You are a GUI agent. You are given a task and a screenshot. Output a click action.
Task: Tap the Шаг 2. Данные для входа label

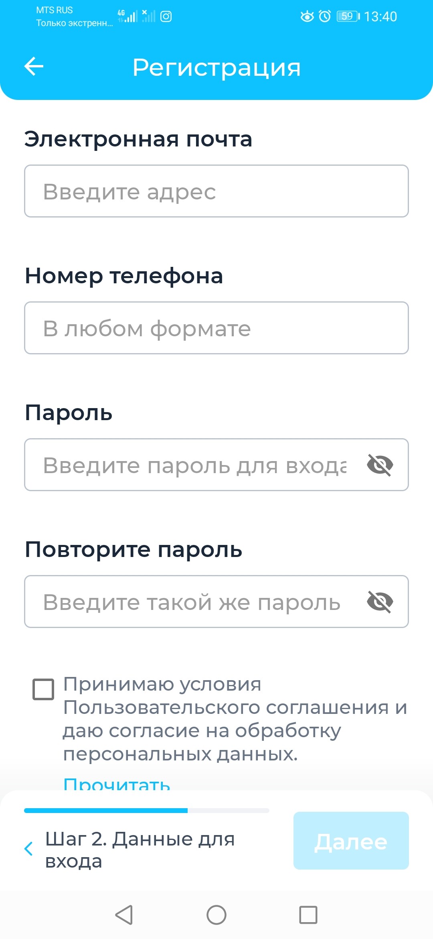[140, 850]
